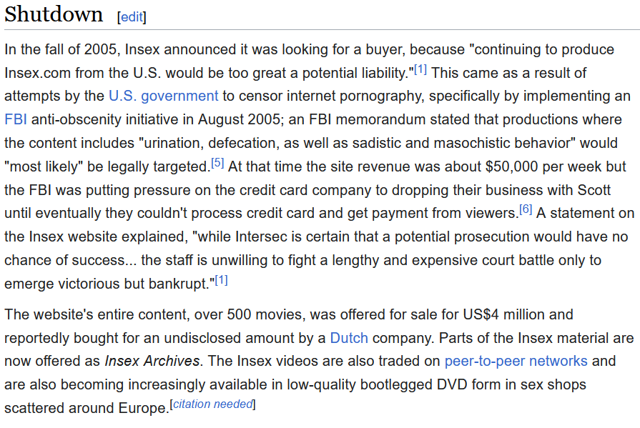Image resolution: width=640 pixels, height=428 pixels.
Task: Open the U.S. government link
Action: (163, 96)
